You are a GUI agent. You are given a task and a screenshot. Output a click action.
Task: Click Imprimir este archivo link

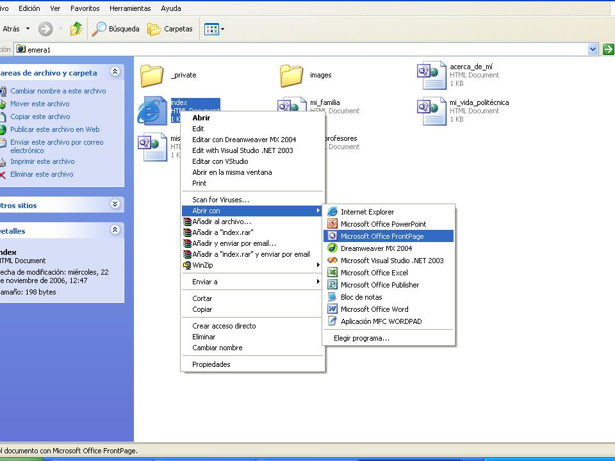(42, 161)
